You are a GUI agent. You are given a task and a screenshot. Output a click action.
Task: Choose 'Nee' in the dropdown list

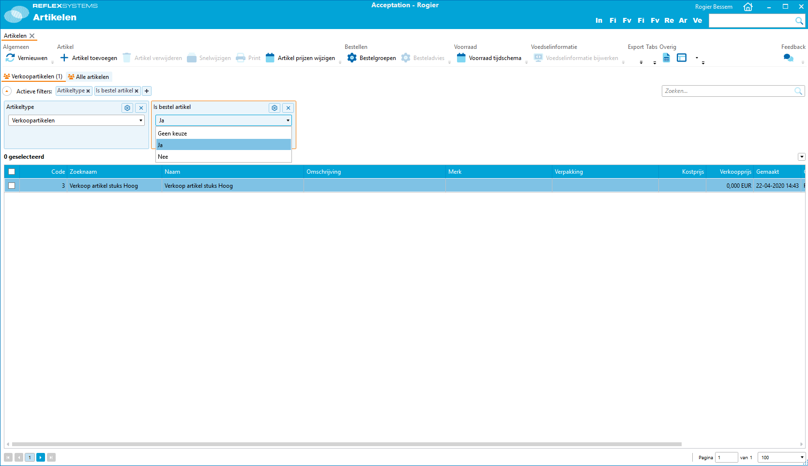(163, 157)
